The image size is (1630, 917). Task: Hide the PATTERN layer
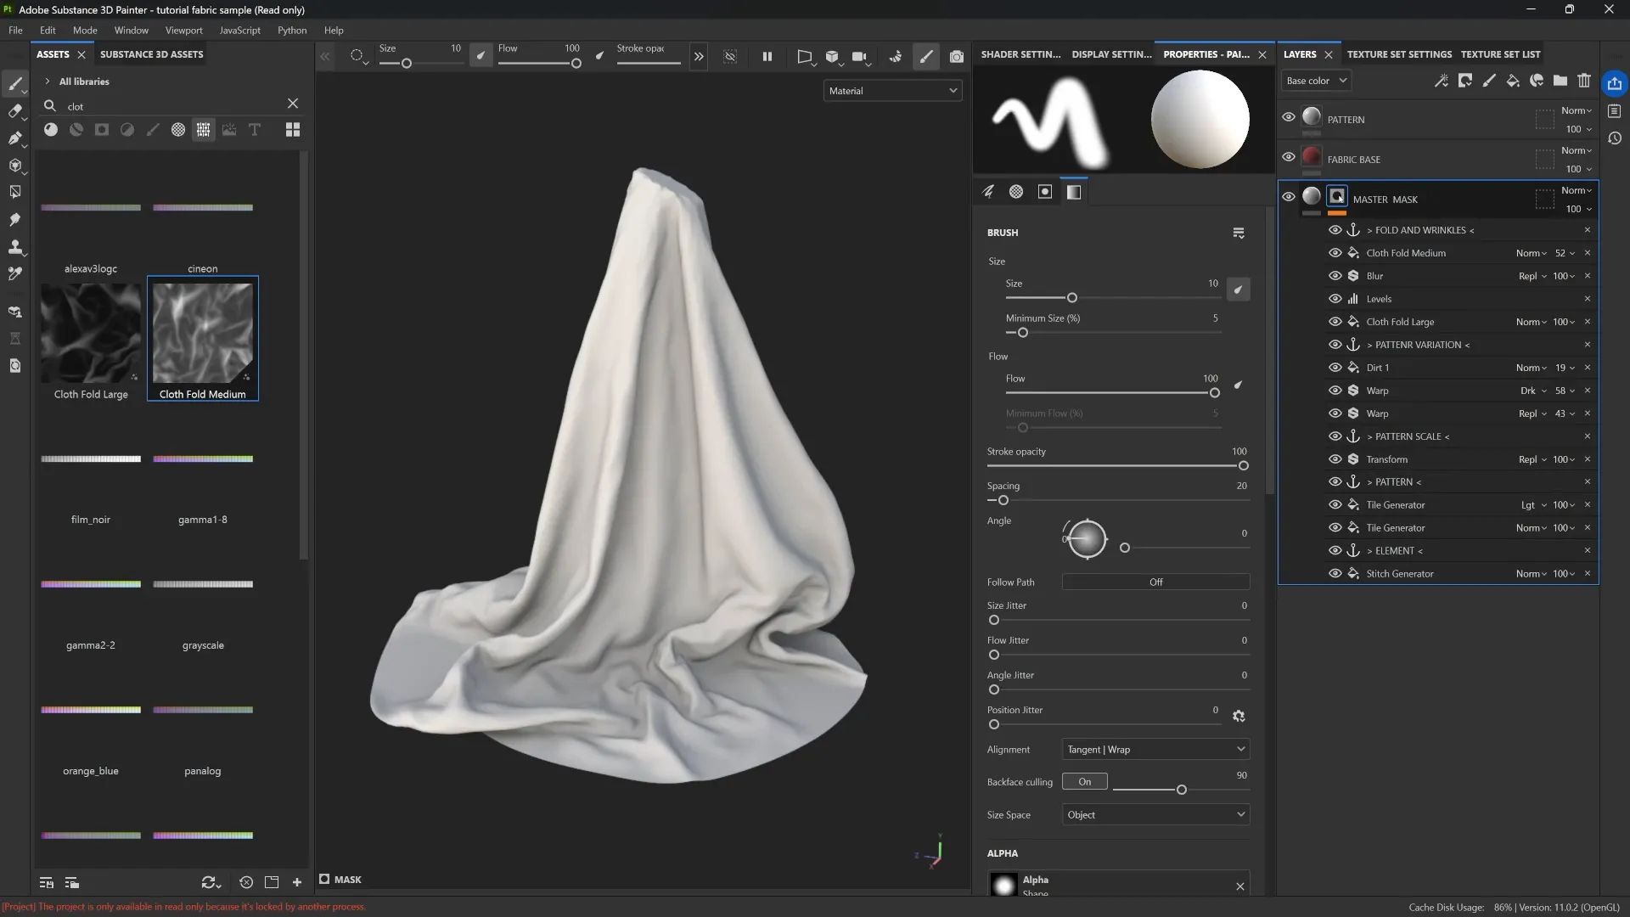[x=1289, y=118]
